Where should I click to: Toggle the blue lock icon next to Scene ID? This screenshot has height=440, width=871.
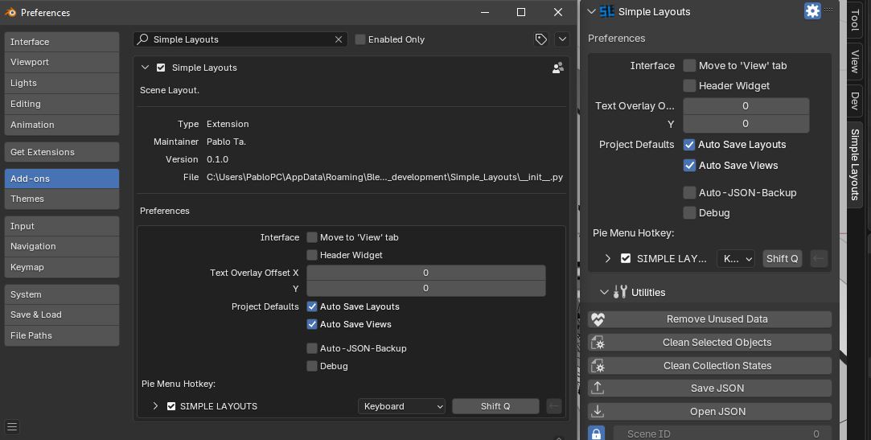click(597, 434)
